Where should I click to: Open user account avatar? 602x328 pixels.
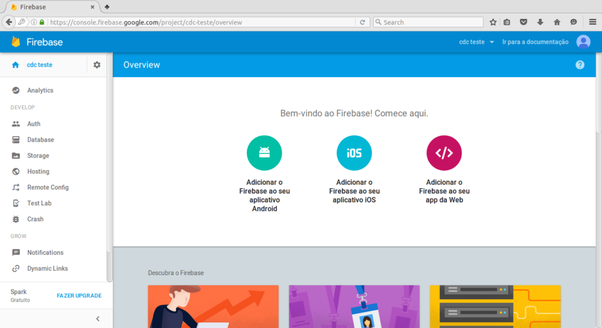583,42
